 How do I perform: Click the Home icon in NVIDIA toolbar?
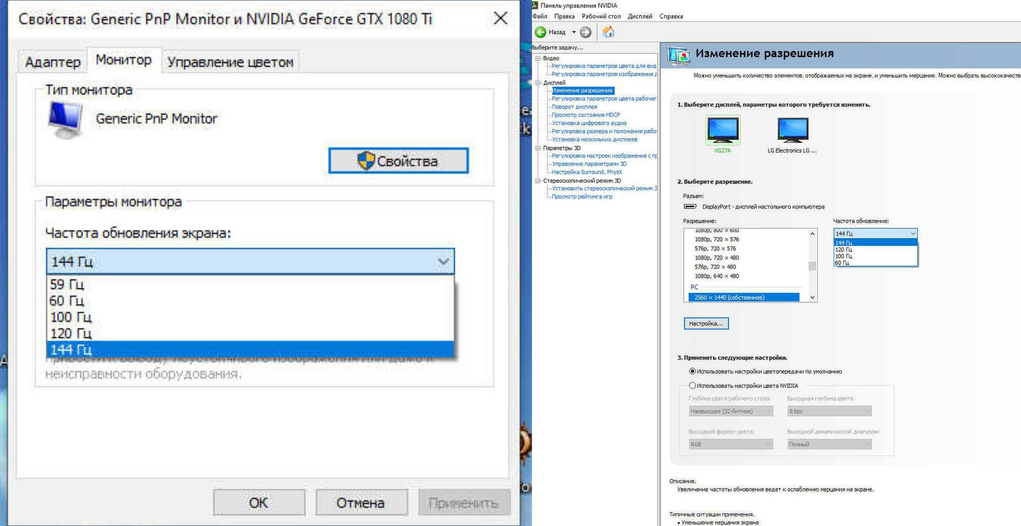608,32
